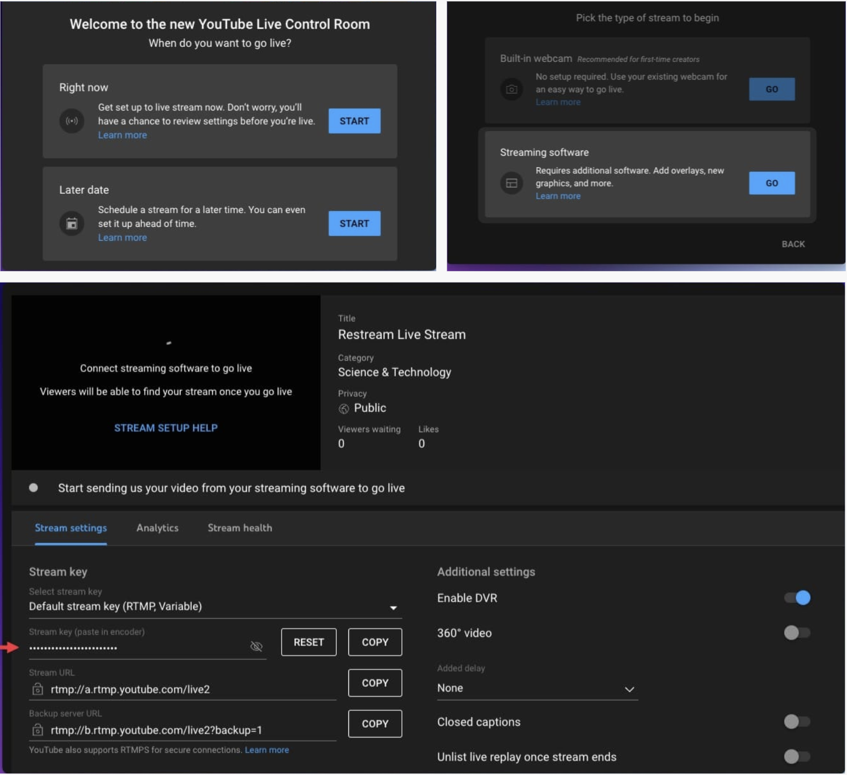The height and width of the screenshot is (775, 847).
Task: Open Learn more under Built-in webcam
Action: click(558, 102)
